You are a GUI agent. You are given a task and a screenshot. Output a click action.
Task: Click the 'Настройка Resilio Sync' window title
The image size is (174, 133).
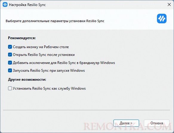[27, 5]
